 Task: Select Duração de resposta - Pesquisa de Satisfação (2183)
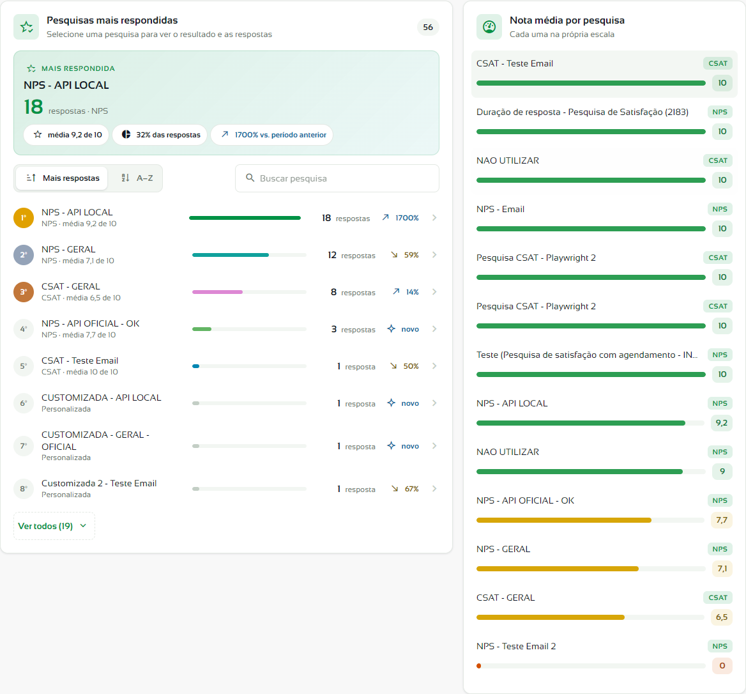(604, 122)
